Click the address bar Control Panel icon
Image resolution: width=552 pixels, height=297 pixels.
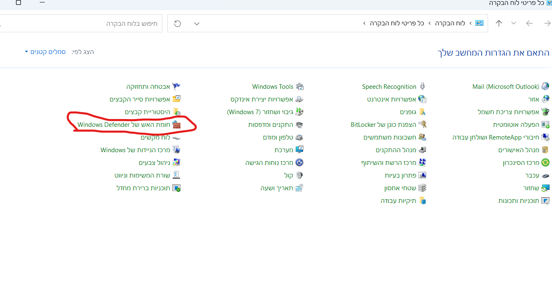(x=479, y=23)
